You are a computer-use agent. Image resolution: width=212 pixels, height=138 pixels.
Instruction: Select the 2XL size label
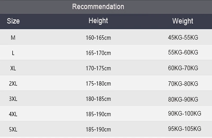point(13,84)
